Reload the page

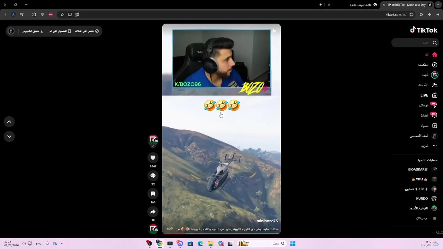[x=421, y=15]
